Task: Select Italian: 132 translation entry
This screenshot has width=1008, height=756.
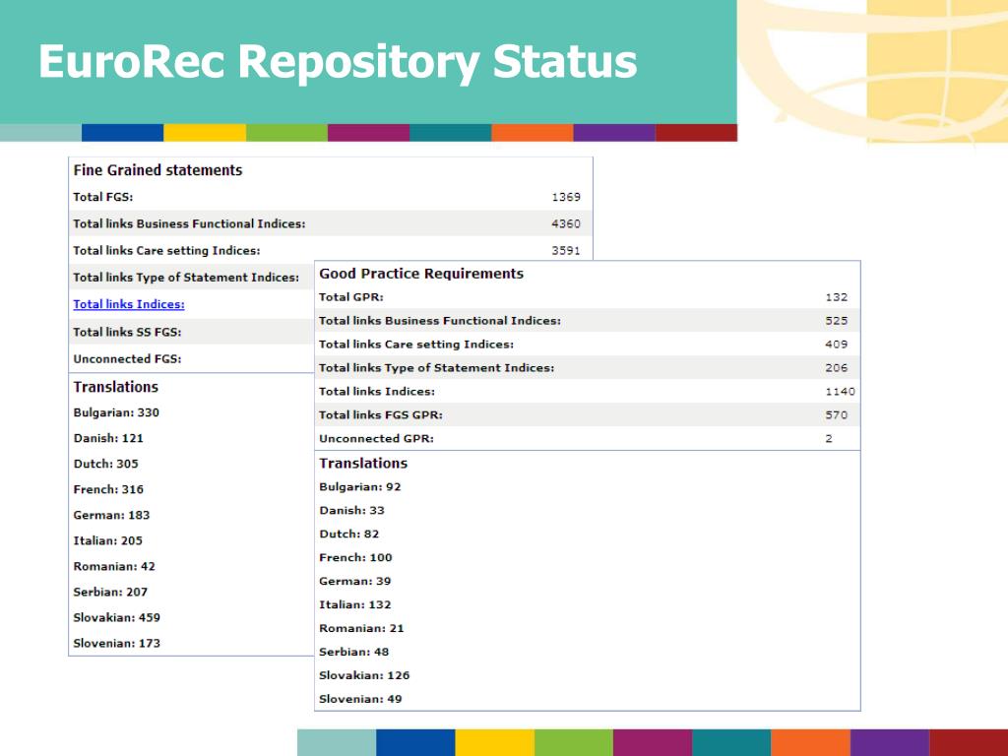Action: coord(354,605)
